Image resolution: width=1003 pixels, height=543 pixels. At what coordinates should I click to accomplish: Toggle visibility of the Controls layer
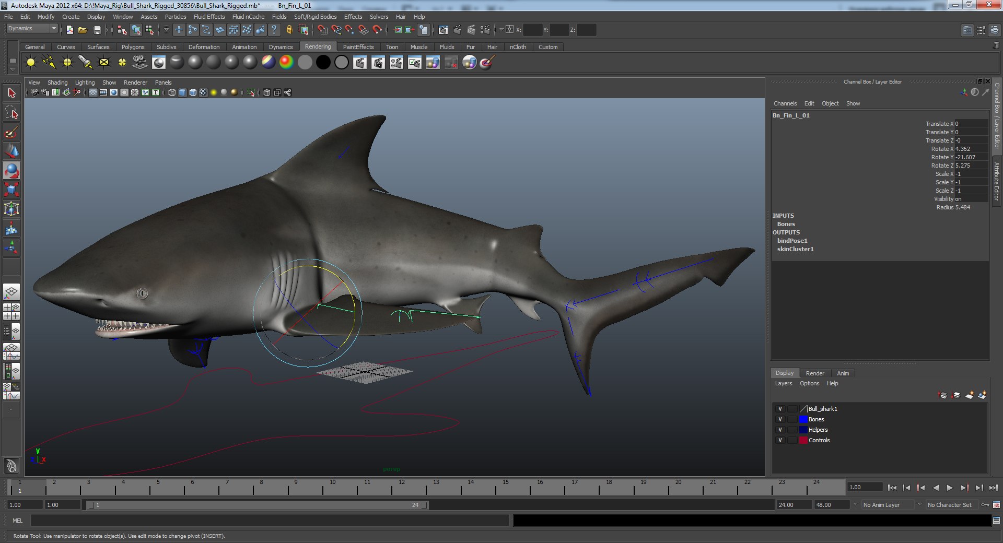tap(780, 440)
